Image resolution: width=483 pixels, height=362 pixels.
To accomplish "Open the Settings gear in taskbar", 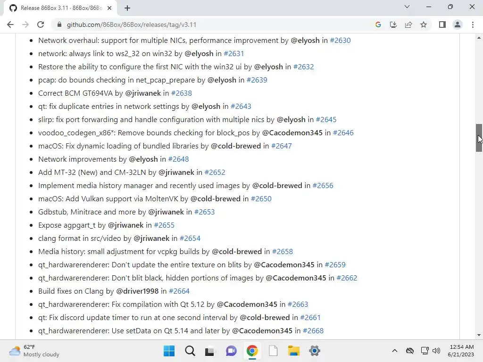I will [315, 351].
